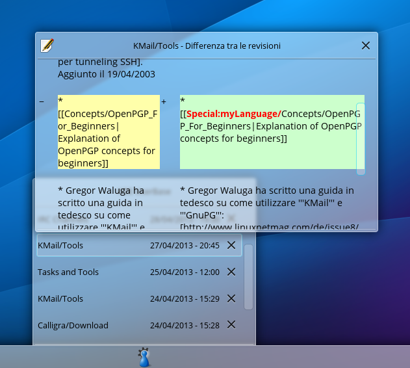Screen dimensions: 410x368
Task: Click the 24/04/2013 - 15:28 timestamp
Action: tap(185, 326)
